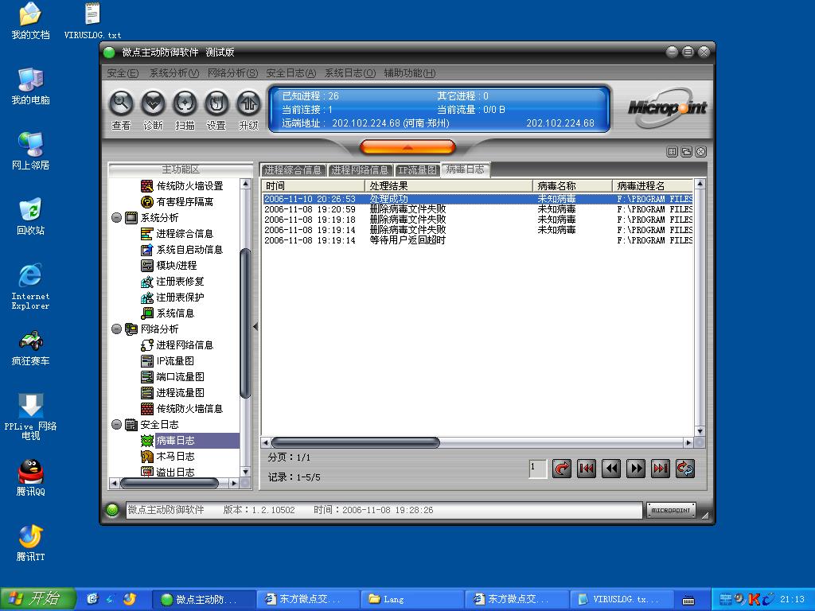Sort log by 时间 column header
This screenshot has height=611, width=815.
click(x=313, y=186)
